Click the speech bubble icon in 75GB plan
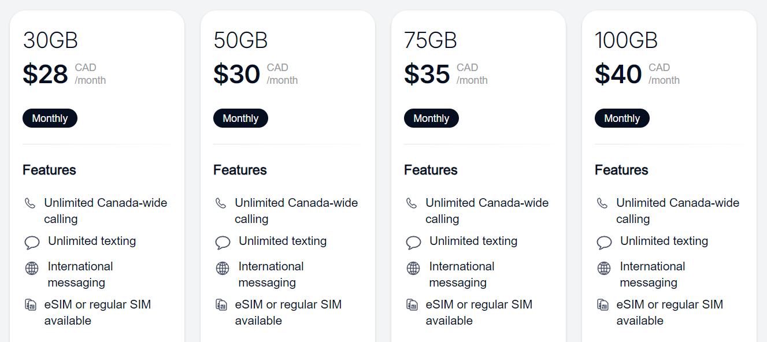 tap(413, 243)
